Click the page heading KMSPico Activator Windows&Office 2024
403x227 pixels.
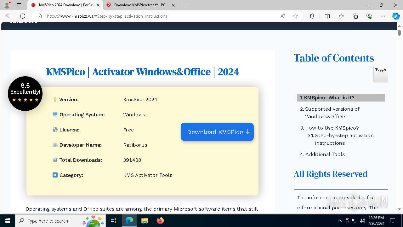click(x=143, y=72)
